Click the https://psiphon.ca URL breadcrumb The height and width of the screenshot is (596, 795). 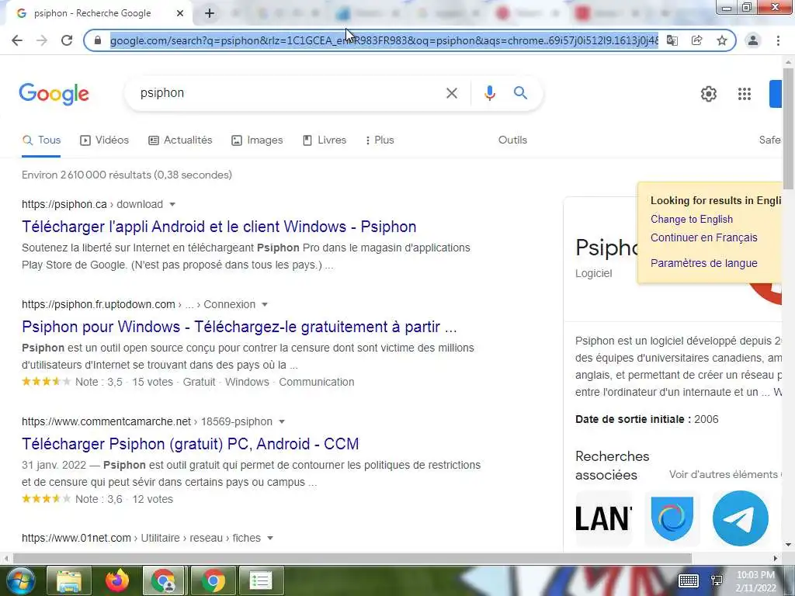pos(64,204)
